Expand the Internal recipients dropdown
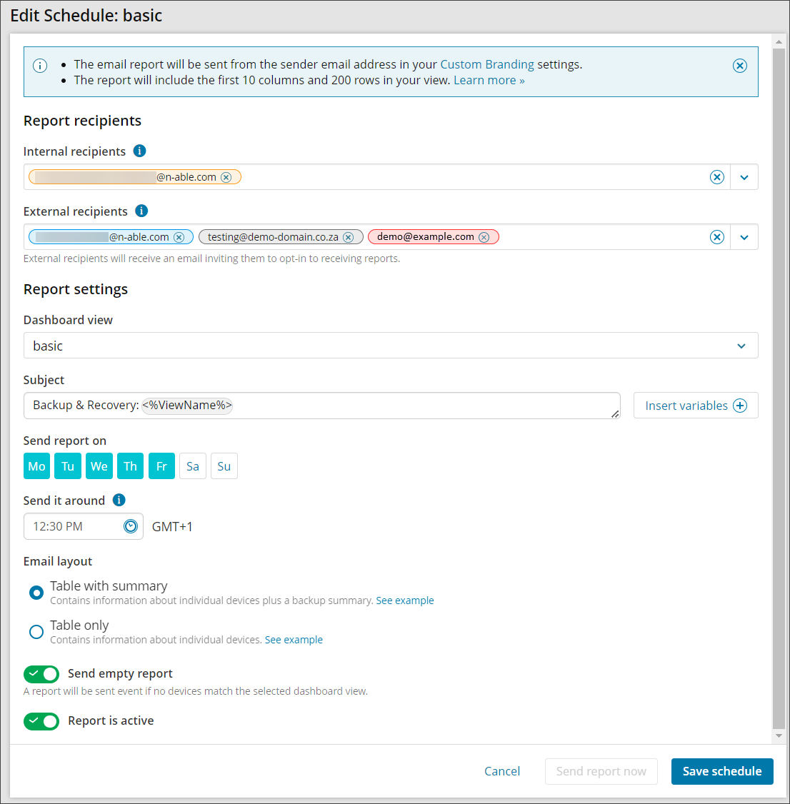This screenshot has height=804, width=790. coord(744,177)
